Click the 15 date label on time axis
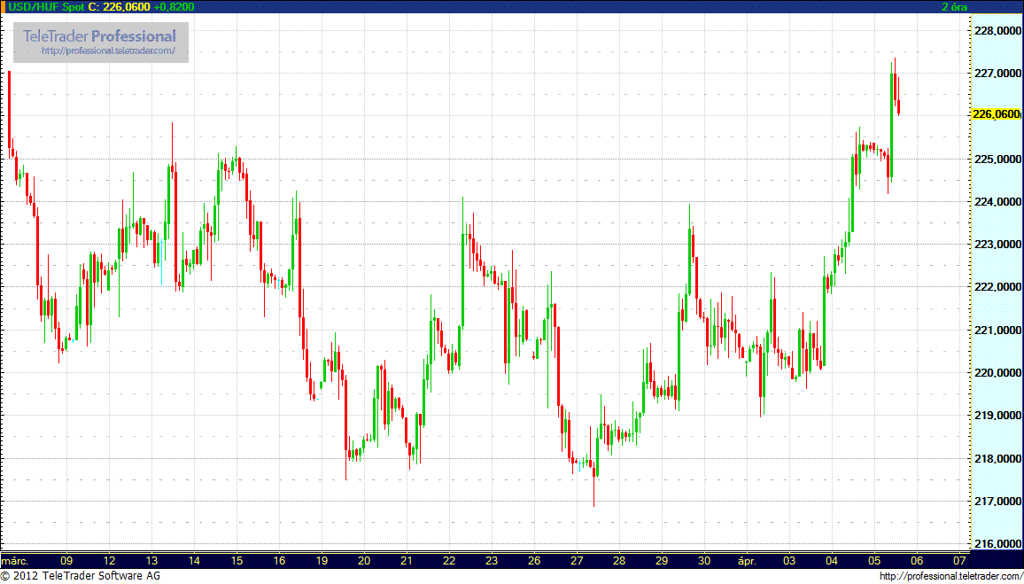The width and height of the screenshot is (1024, 584). [x=237, y=560]
